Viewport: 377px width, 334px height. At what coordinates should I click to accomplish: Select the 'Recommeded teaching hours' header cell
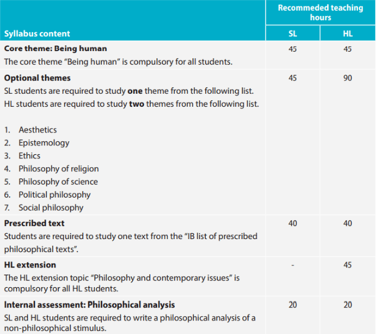coord(321,12)
